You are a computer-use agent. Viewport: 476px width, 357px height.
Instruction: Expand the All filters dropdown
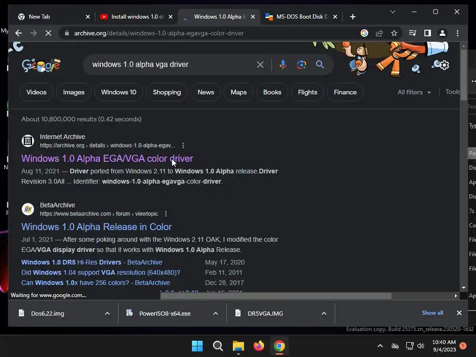coord(414,93)
